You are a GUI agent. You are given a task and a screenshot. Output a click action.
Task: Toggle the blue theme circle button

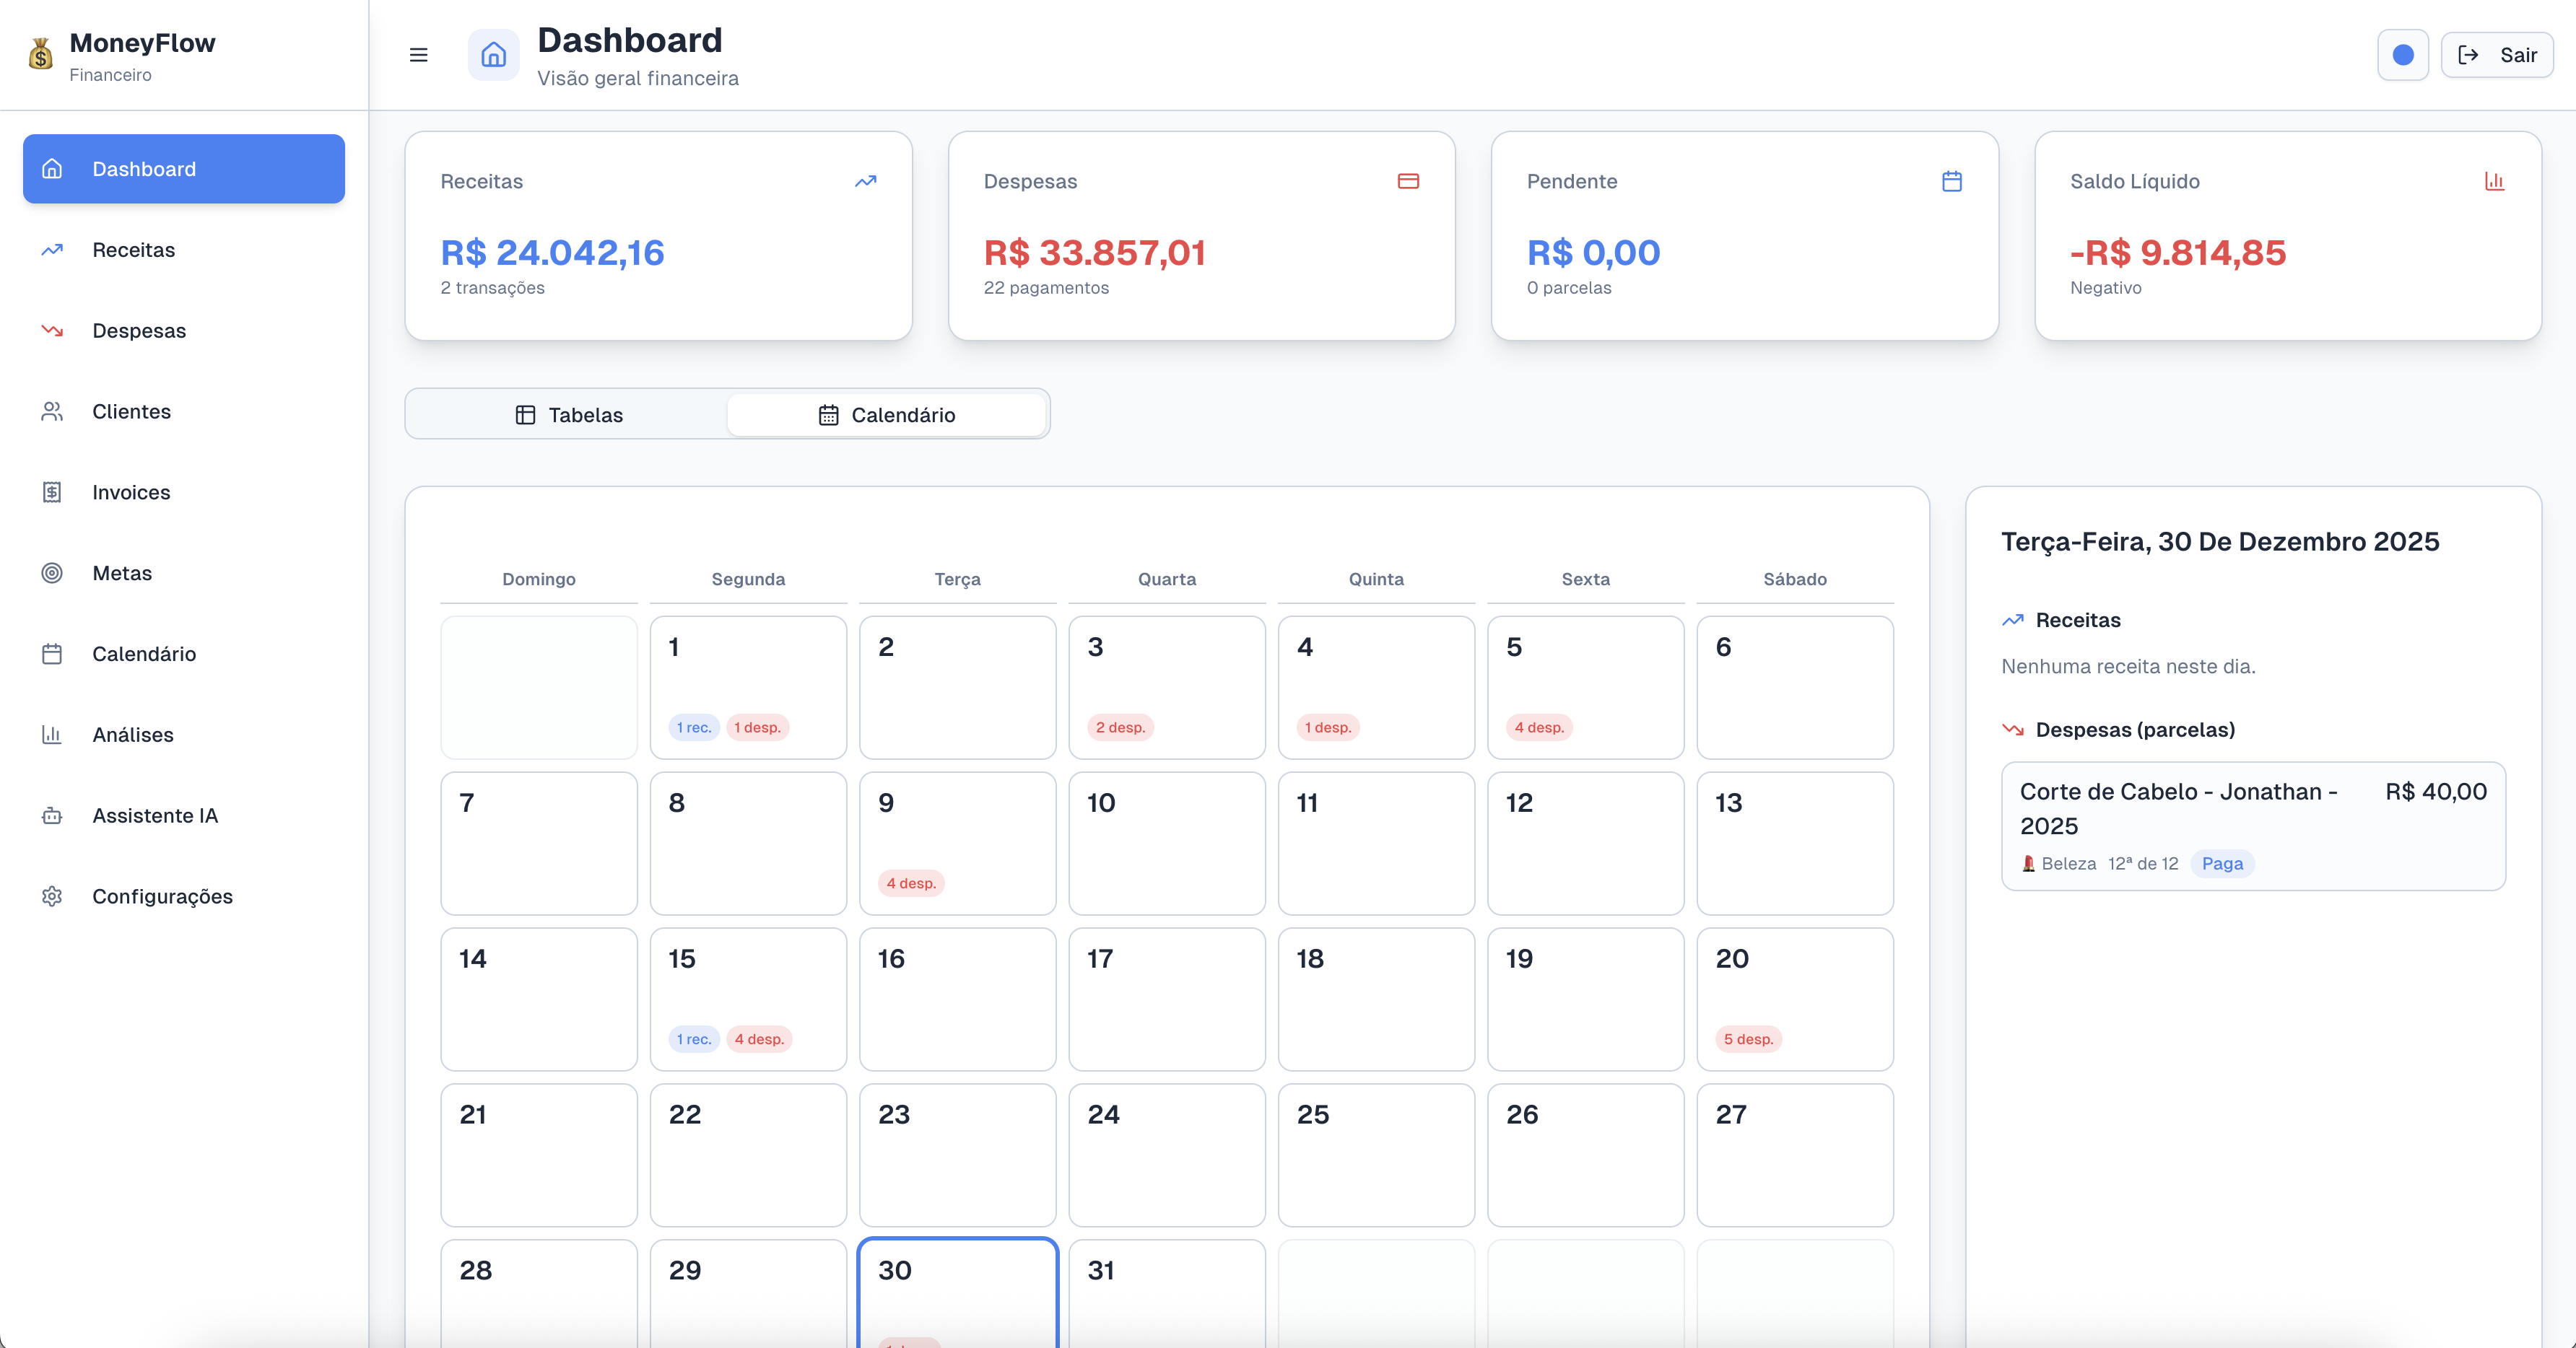pos(2403,55)
